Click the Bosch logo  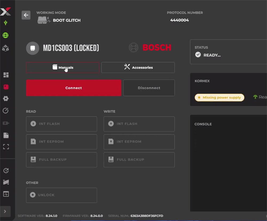coord(150,47)
